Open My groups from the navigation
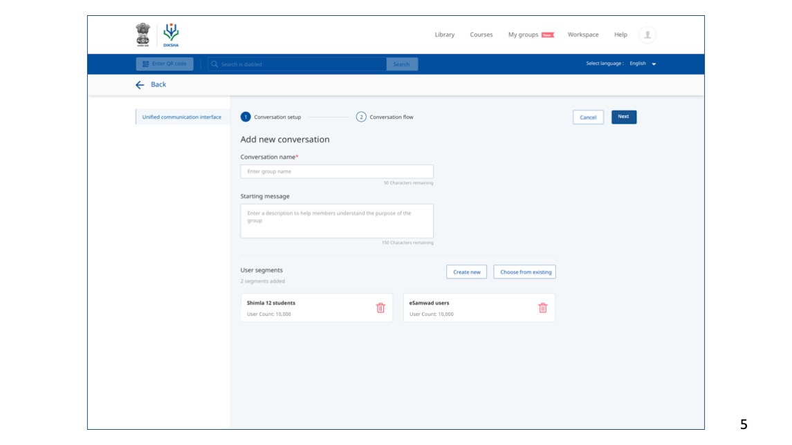The width and height of the screenshot is (792, 445). click(x=522, y=33)
